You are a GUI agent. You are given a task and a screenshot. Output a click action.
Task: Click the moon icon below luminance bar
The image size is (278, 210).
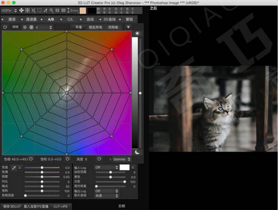[x=138, y=152]
